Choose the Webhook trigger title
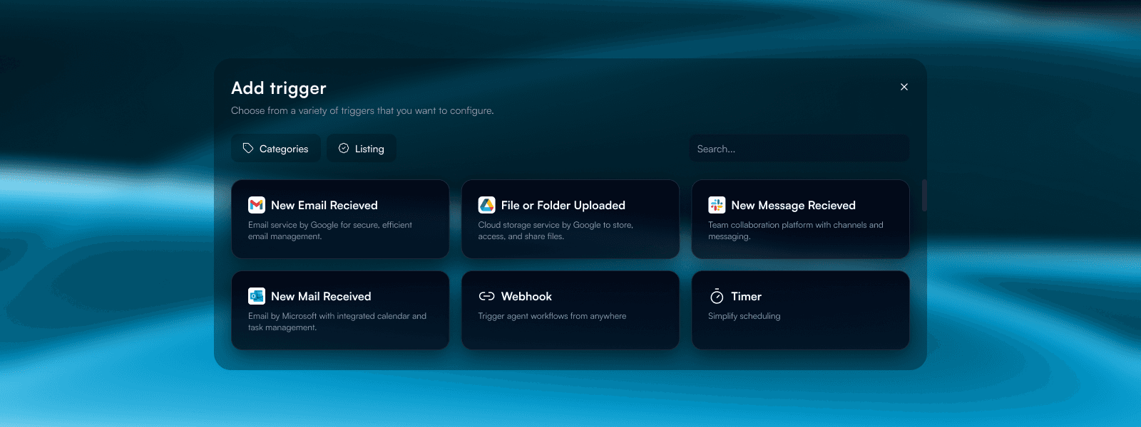The width and height of the screenshot is (1141, 427). [x=526, y=296]
